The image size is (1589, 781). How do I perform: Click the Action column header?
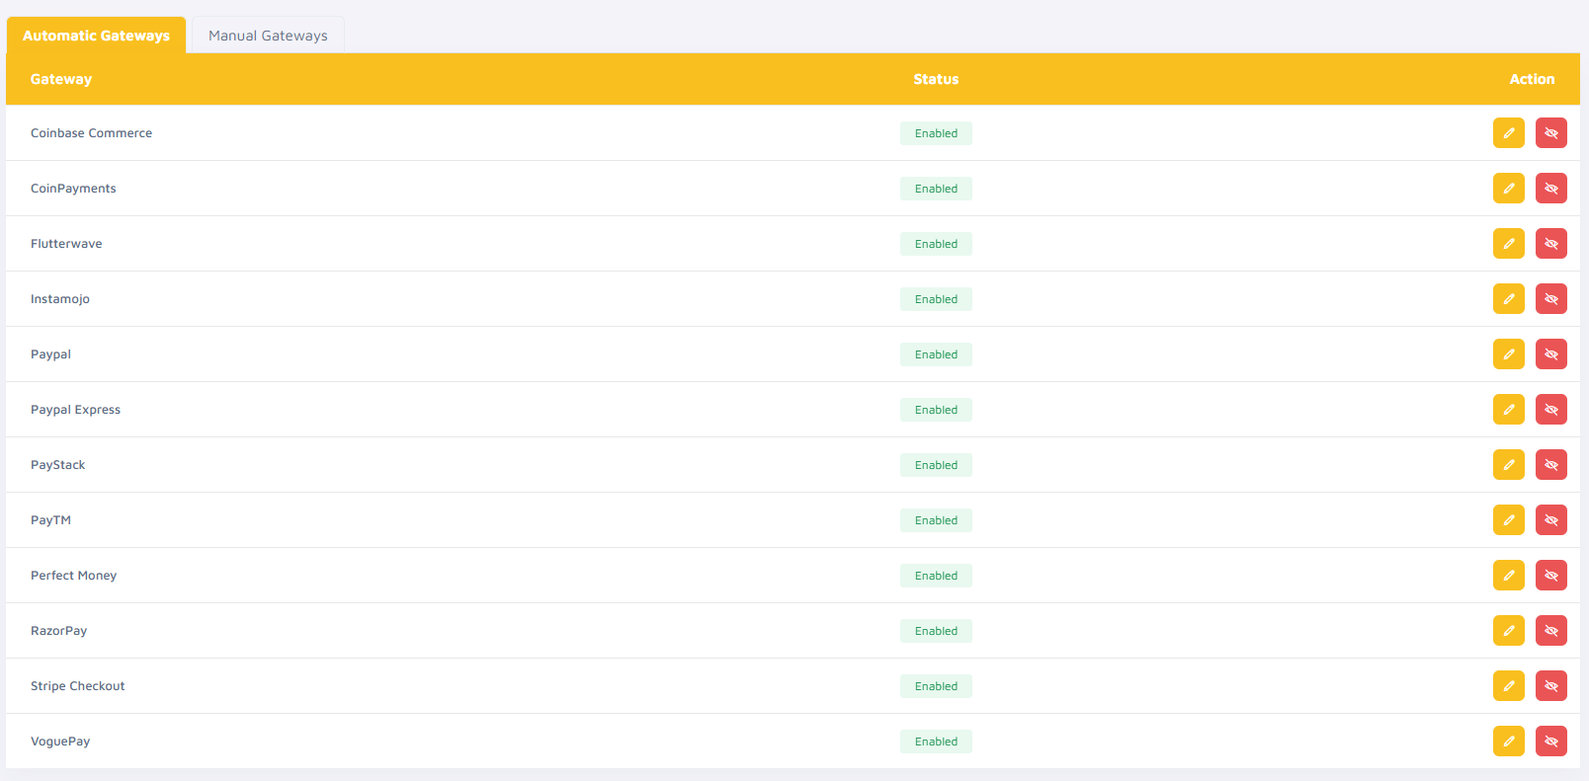1532,79
